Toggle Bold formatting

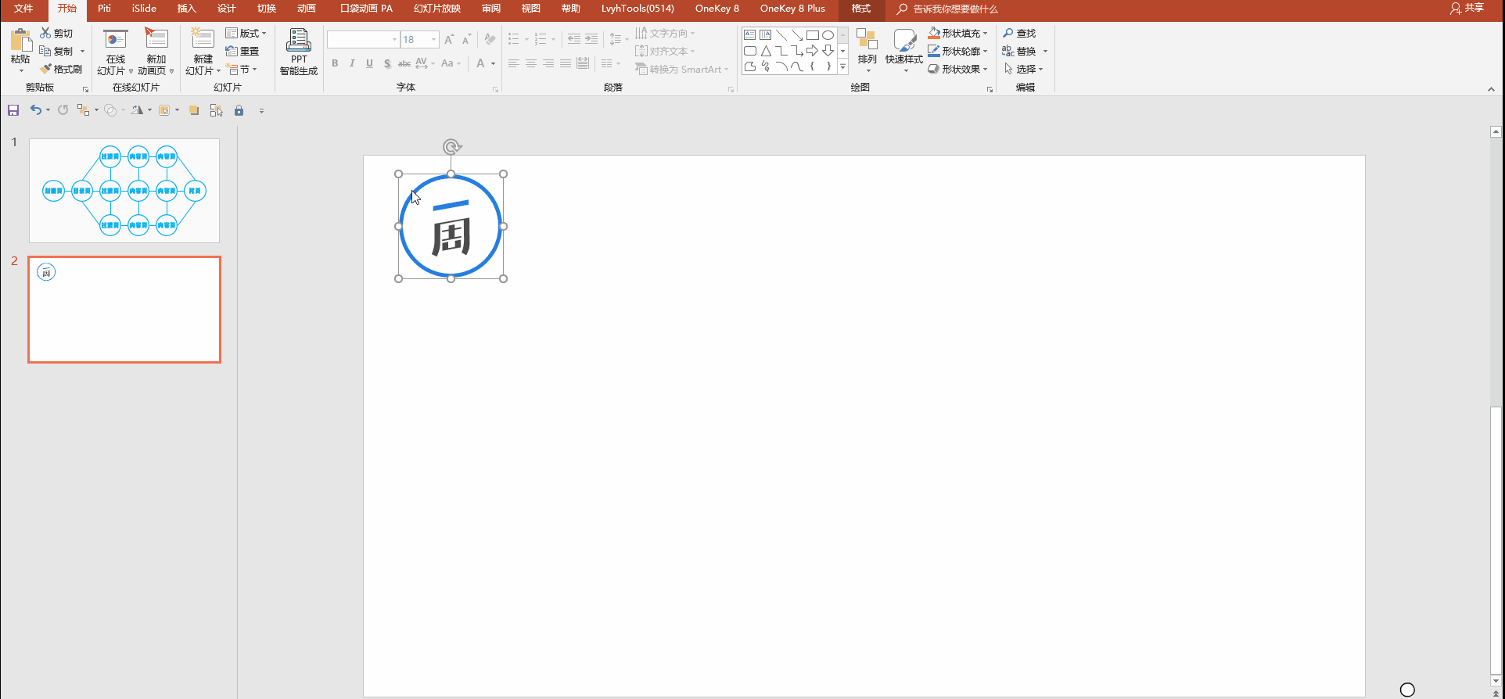click(x=335, y=63)
